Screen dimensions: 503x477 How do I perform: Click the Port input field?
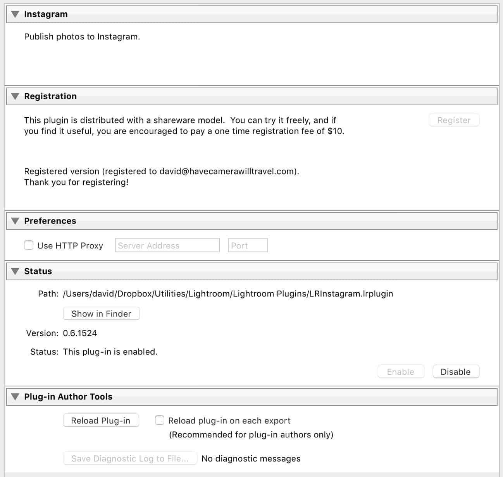click(x=248, y=245)
